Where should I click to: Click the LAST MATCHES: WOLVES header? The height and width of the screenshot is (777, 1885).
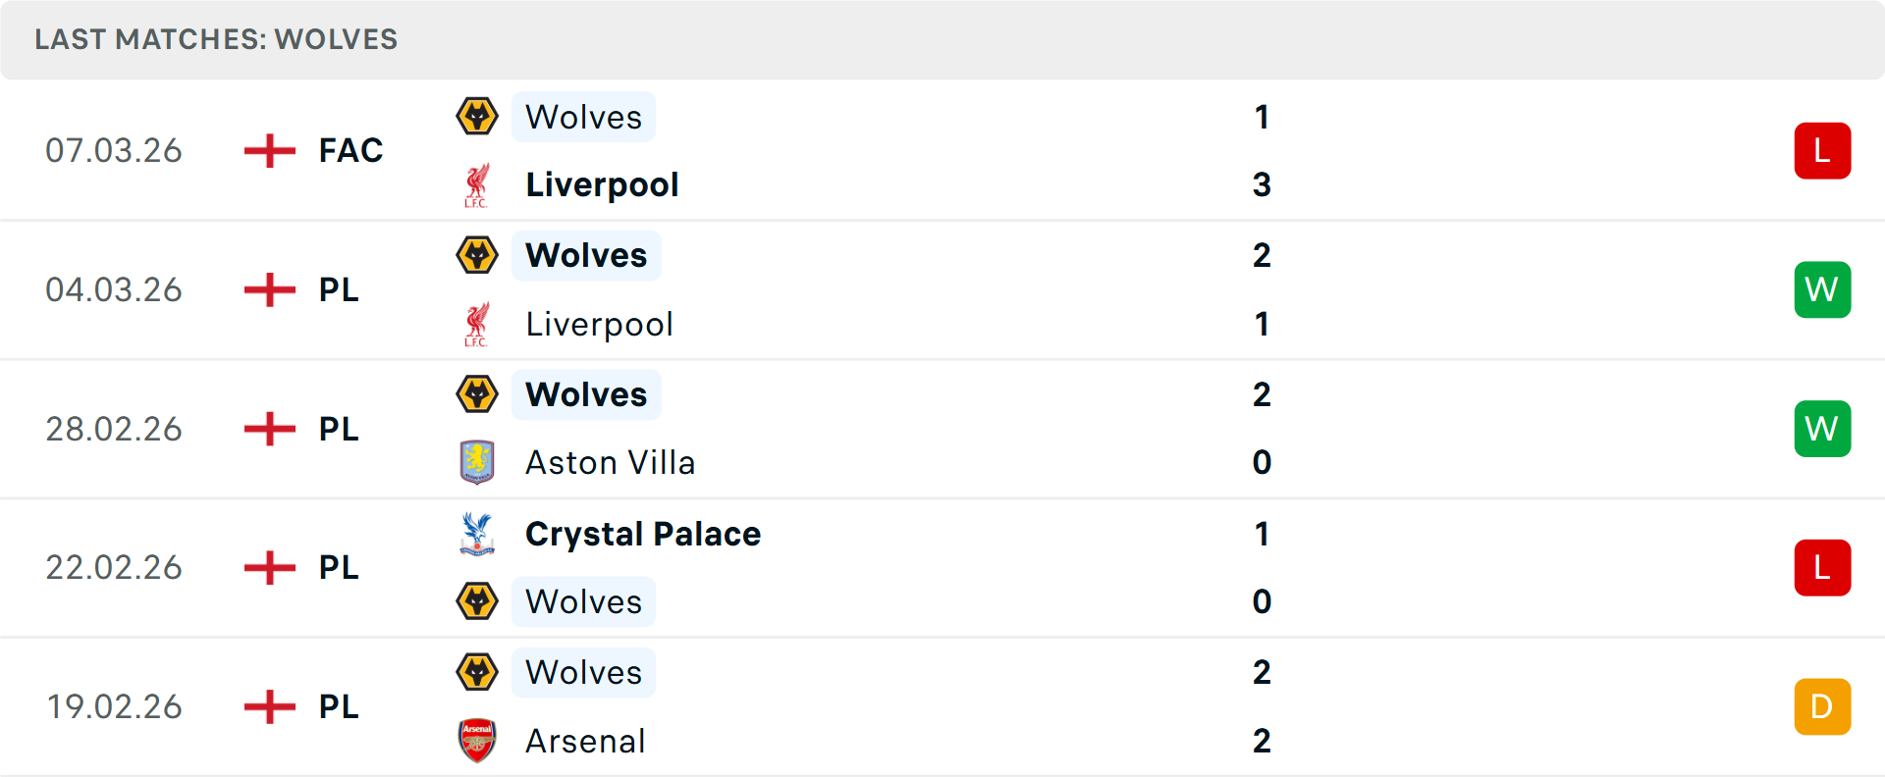tap(215, 39)
